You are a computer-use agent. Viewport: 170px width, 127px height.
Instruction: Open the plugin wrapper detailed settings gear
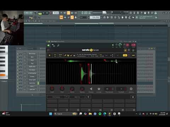[49, 42]
